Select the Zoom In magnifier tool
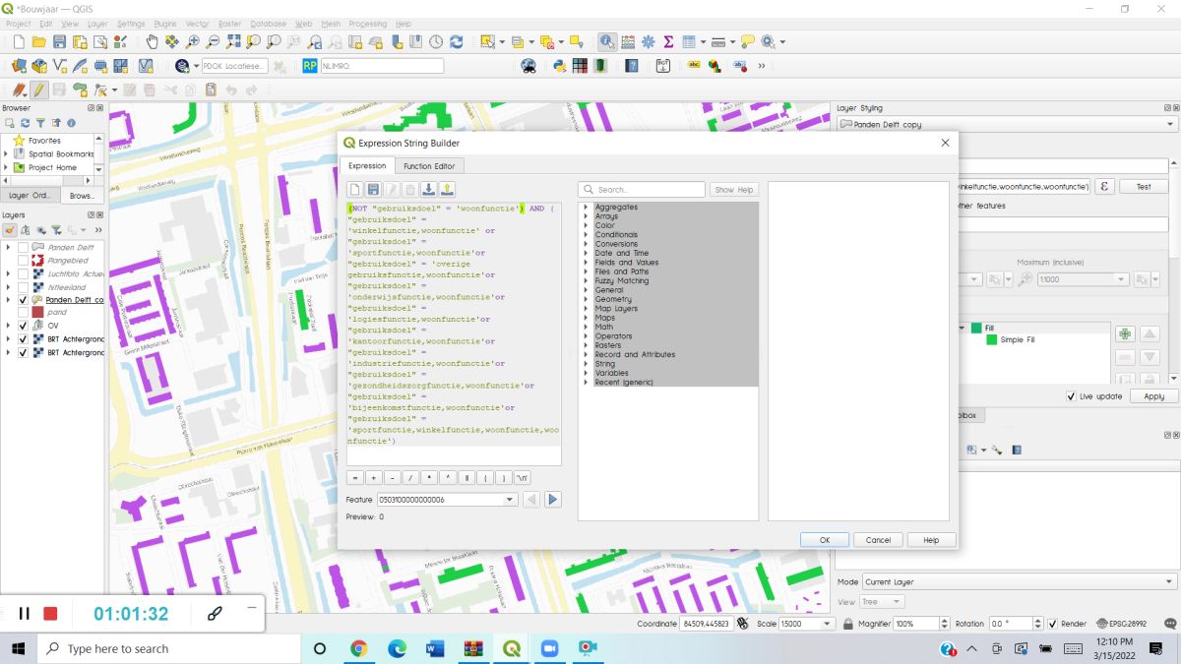 coord(193,42)
